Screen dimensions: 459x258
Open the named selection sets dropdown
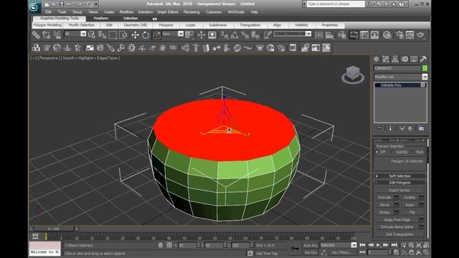pyautogui.click(x=308, y=34)
